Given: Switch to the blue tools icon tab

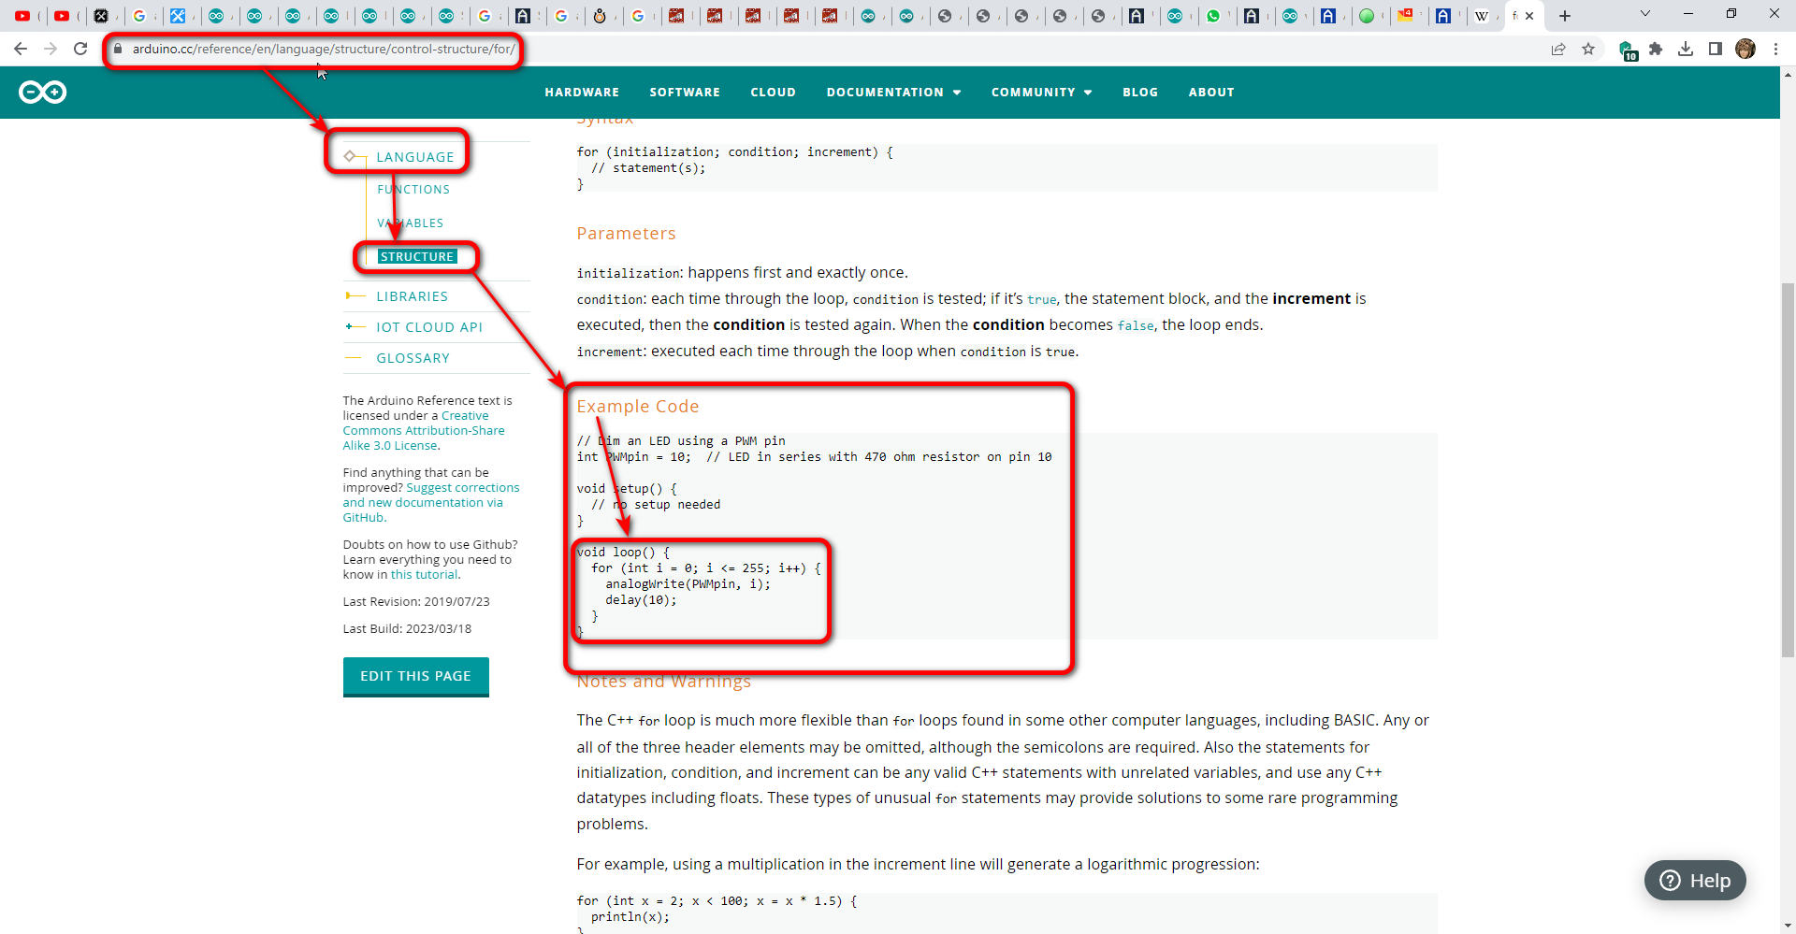Looking at the screenshot, I should 178,16.
